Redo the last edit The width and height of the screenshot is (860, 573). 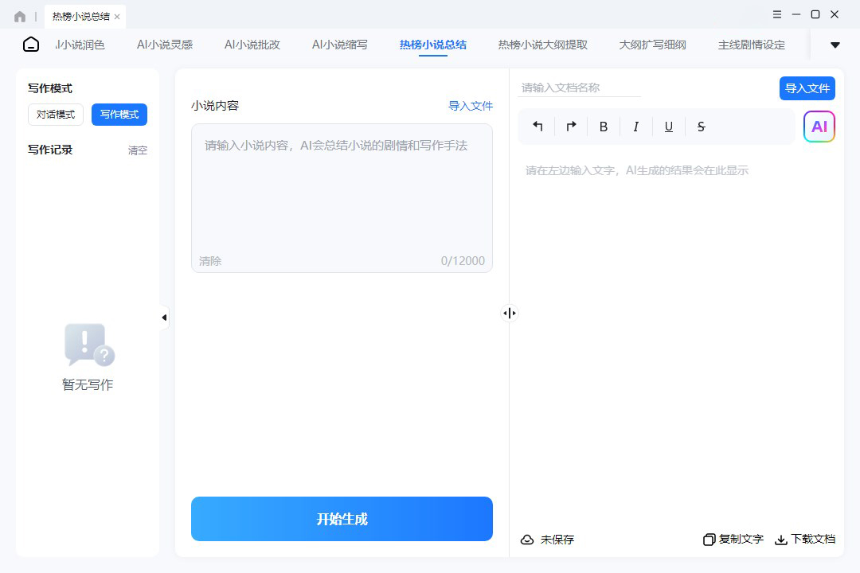pos(571,127)
